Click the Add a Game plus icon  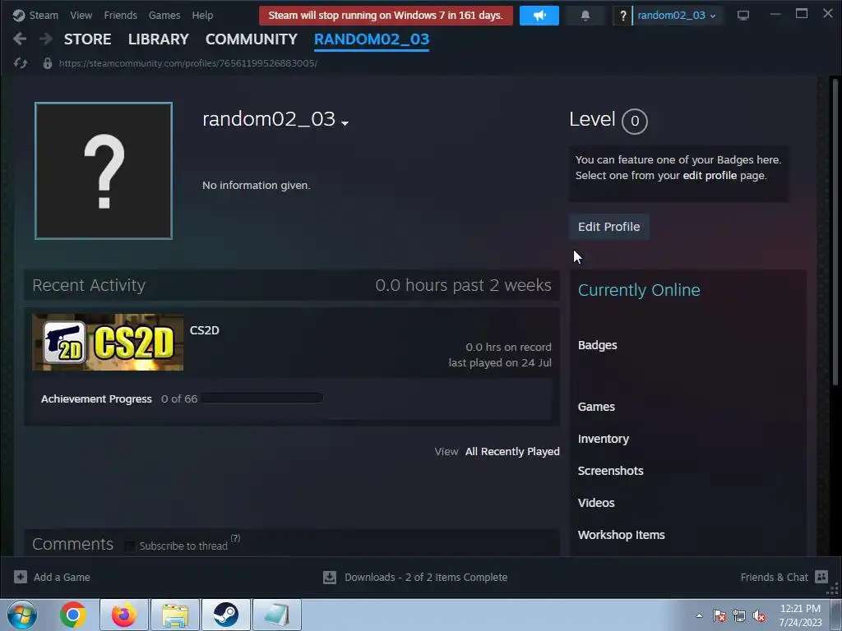[x=21, y=577]
